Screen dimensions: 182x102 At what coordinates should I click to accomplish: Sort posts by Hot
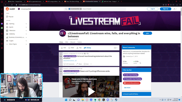63,48
